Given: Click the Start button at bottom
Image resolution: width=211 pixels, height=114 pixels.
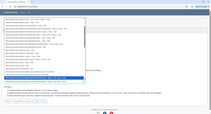Looking at the screenshot, I should [x=37, y=101].
